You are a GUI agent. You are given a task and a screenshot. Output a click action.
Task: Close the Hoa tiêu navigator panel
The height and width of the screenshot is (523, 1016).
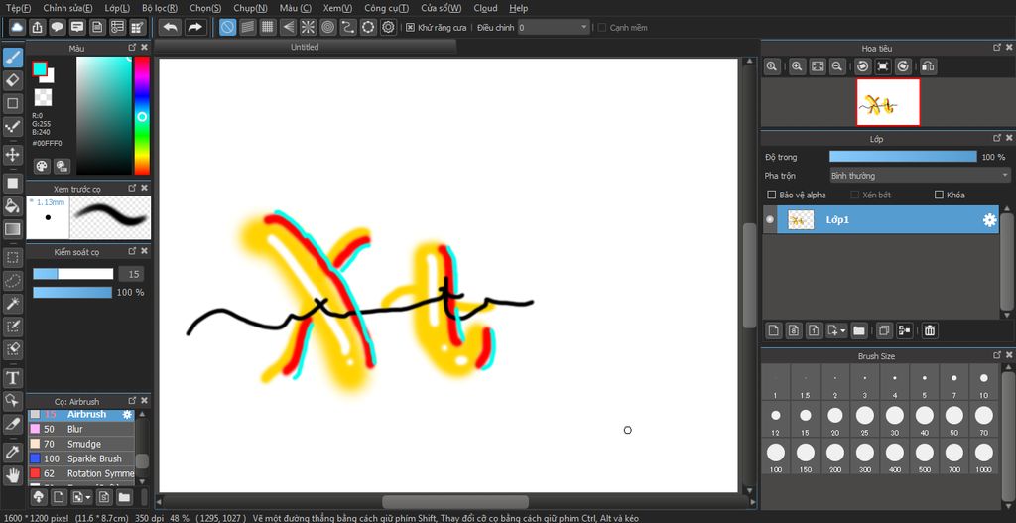(x=1009, y=48)
